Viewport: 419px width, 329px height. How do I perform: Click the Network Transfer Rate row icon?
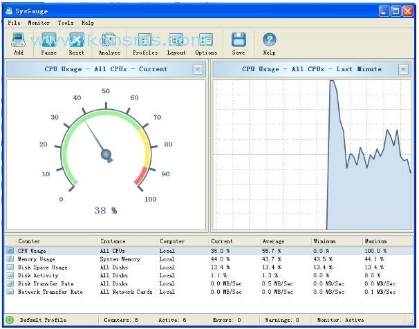tap(10, 292)
